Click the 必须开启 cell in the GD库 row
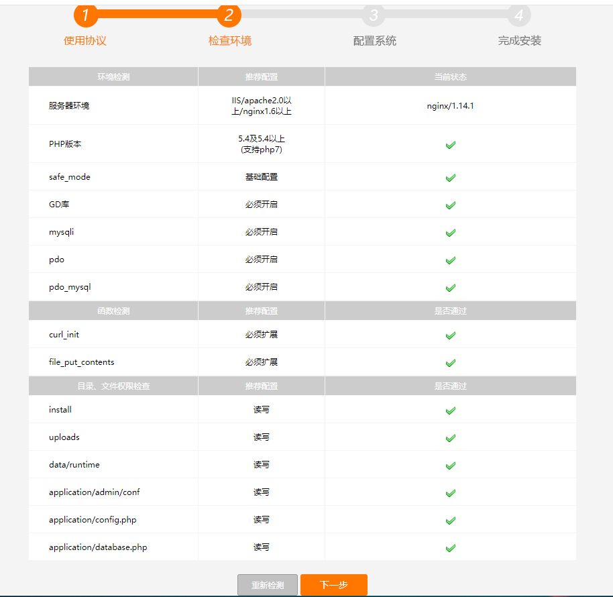Screen dimensions: 613x597 click(262, 204)
